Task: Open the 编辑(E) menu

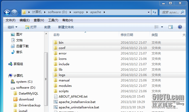Action: click(x=24, y=20)
